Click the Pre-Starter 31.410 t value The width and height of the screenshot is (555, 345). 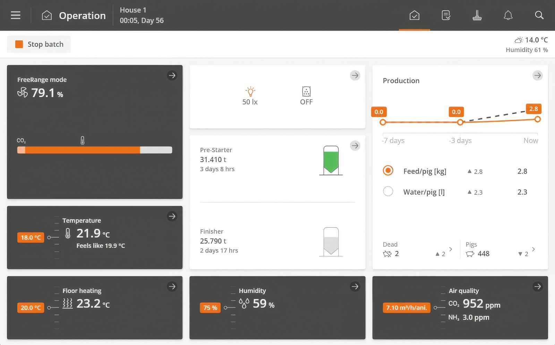pyautogui.click(x=213, y=159)
